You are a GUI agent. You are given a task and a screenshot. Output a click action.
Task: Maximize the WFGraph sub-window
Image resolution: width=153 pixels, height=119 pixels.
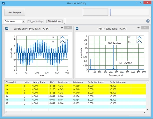point(62,28)
